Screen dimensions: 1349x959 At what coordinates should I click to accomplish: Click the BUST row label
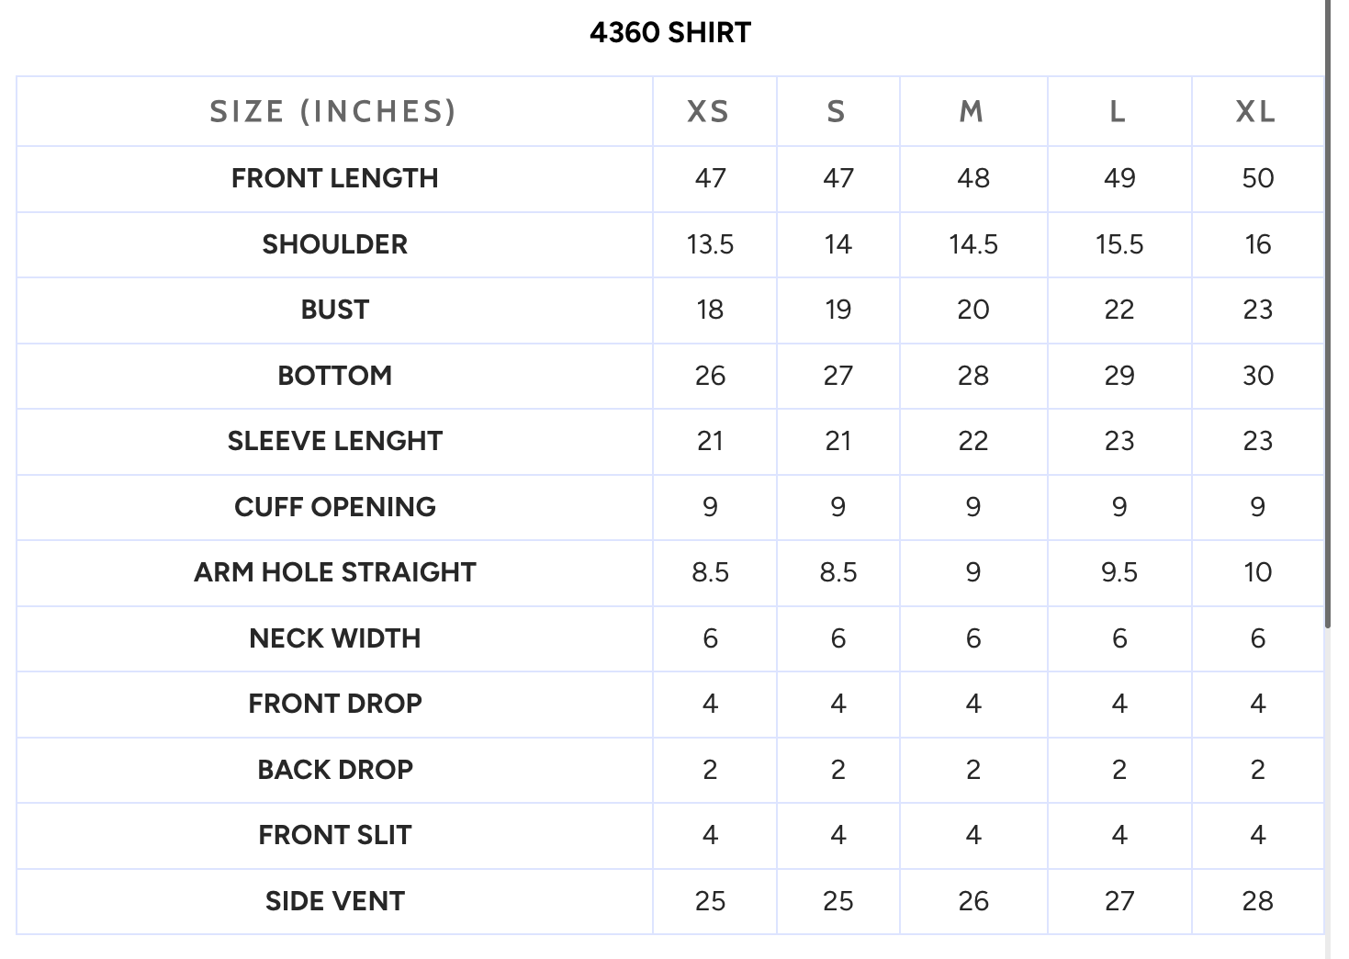coord(334,310)
